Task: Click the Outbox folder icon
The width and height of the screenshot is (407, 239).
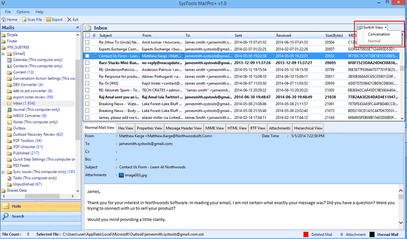Action: click(9, 128)
